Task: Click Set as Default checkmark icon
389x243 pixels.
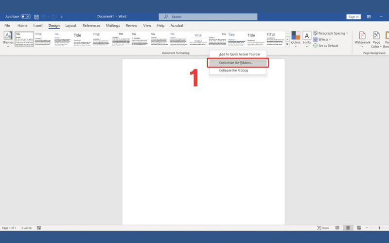Action: [316, 46]
